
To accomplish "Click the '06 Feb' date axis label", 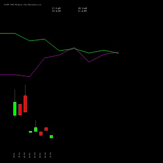I will pos(45,155).
